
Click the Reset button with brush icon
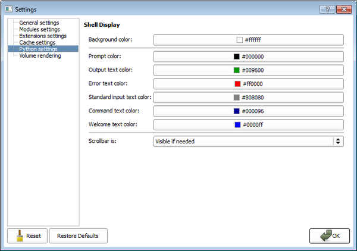27,236
